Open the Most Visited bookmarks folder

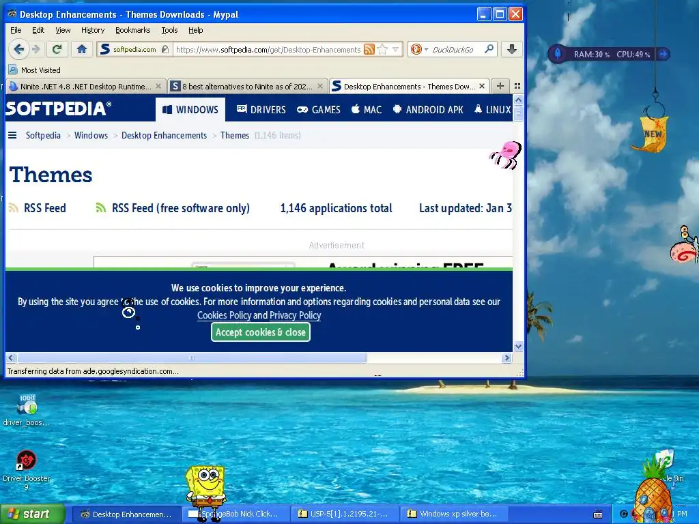tap(34, 70)
